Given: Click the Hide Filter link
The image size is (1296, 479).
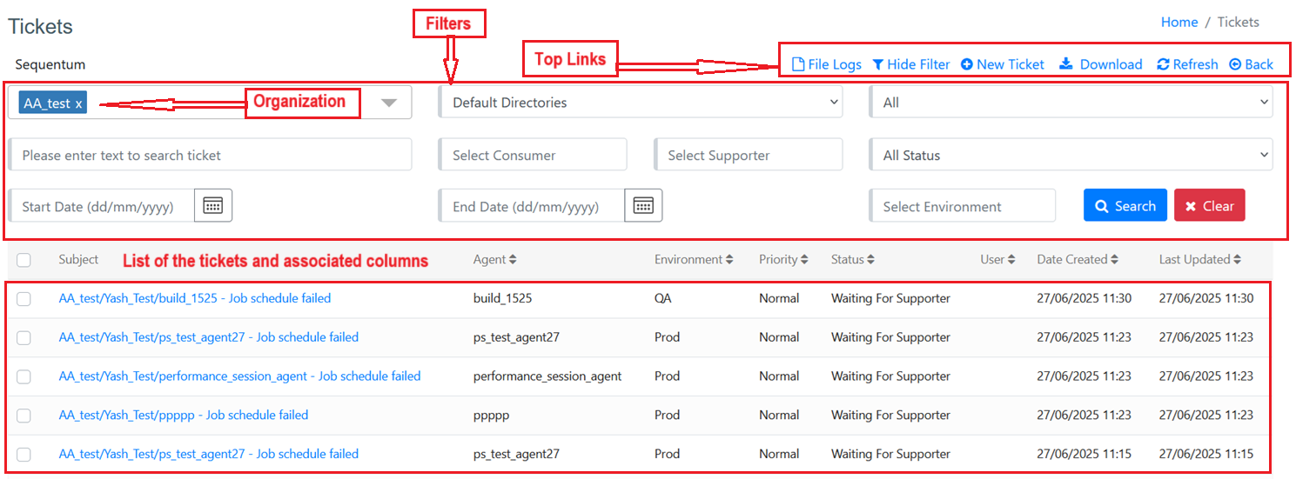Looking at the screenshot, I should (910, 64).
